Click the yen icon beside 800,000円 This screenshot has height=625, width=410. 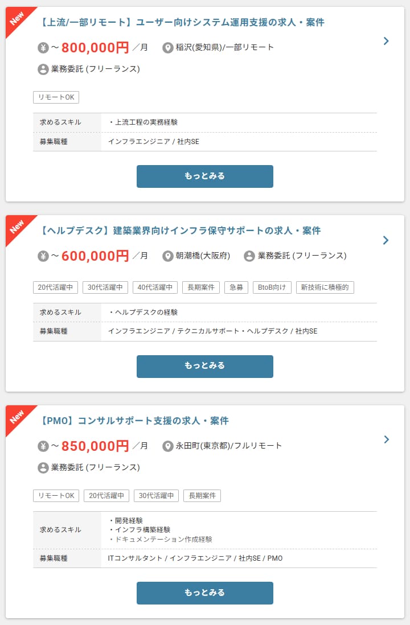click(43, 48)
